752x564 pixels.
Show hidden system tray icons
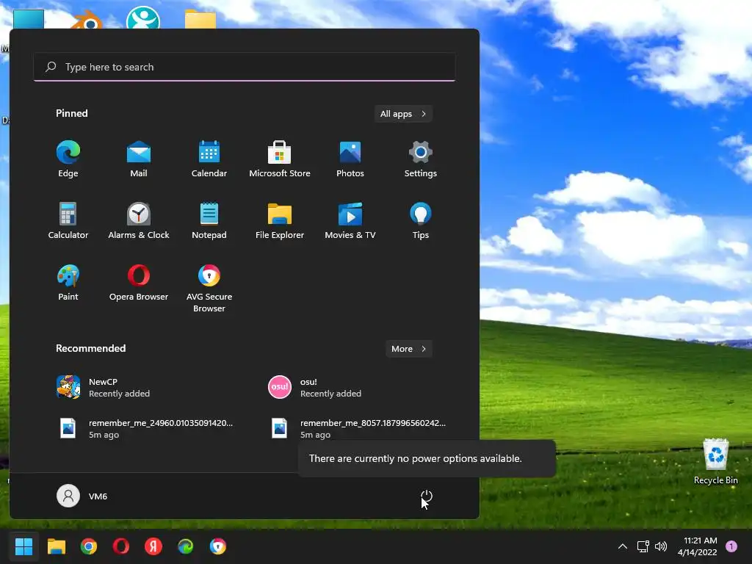(x=623, y=546)
